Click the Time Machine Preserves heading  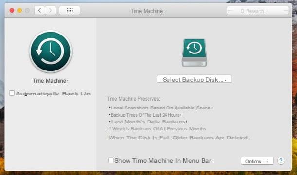(133, 99)
